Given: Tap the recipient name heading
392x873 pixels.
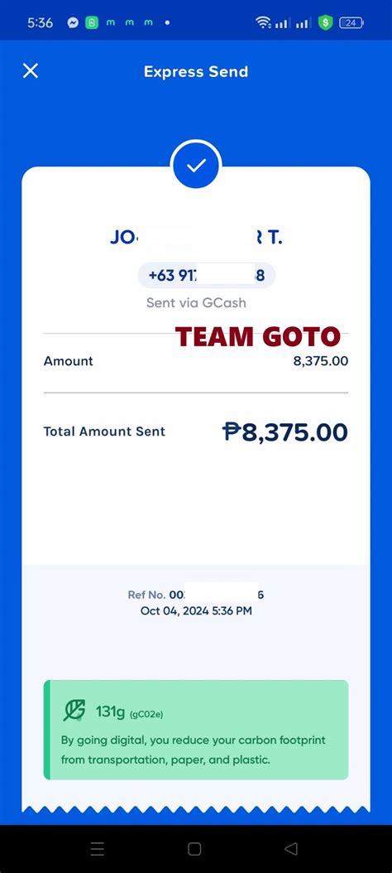Looking at the screenshot, I should pos(196,238).
